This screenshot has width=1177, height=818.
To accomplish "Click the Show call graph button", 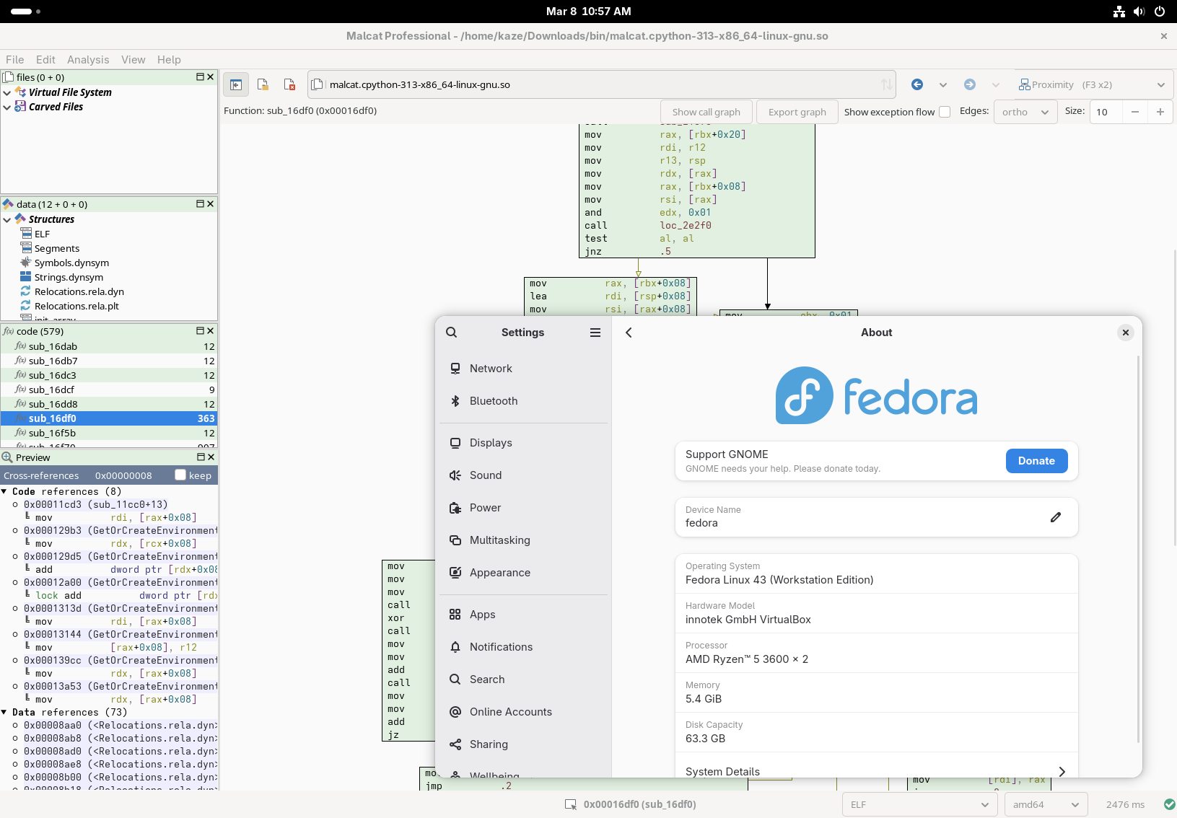I will 706,111.
